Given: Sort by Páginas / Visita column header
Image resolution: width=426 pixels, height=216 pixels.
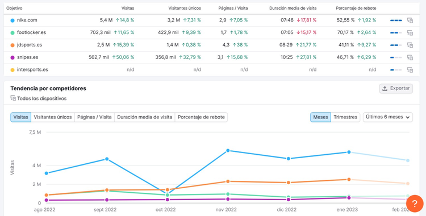Looking at the screenshot, I should tap(233, 8).
